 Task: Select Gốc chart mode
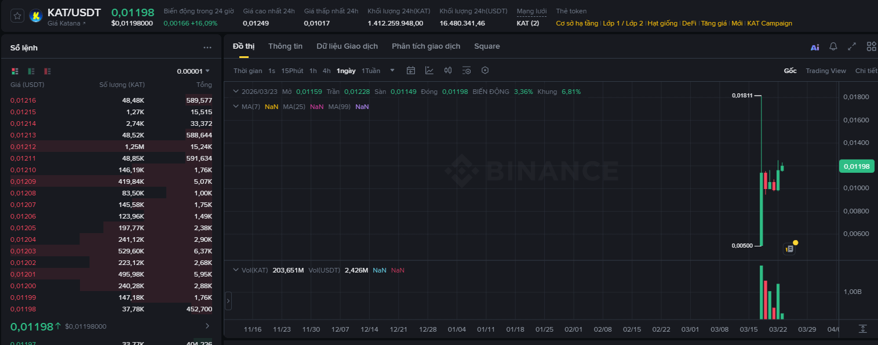coord(790,71)
